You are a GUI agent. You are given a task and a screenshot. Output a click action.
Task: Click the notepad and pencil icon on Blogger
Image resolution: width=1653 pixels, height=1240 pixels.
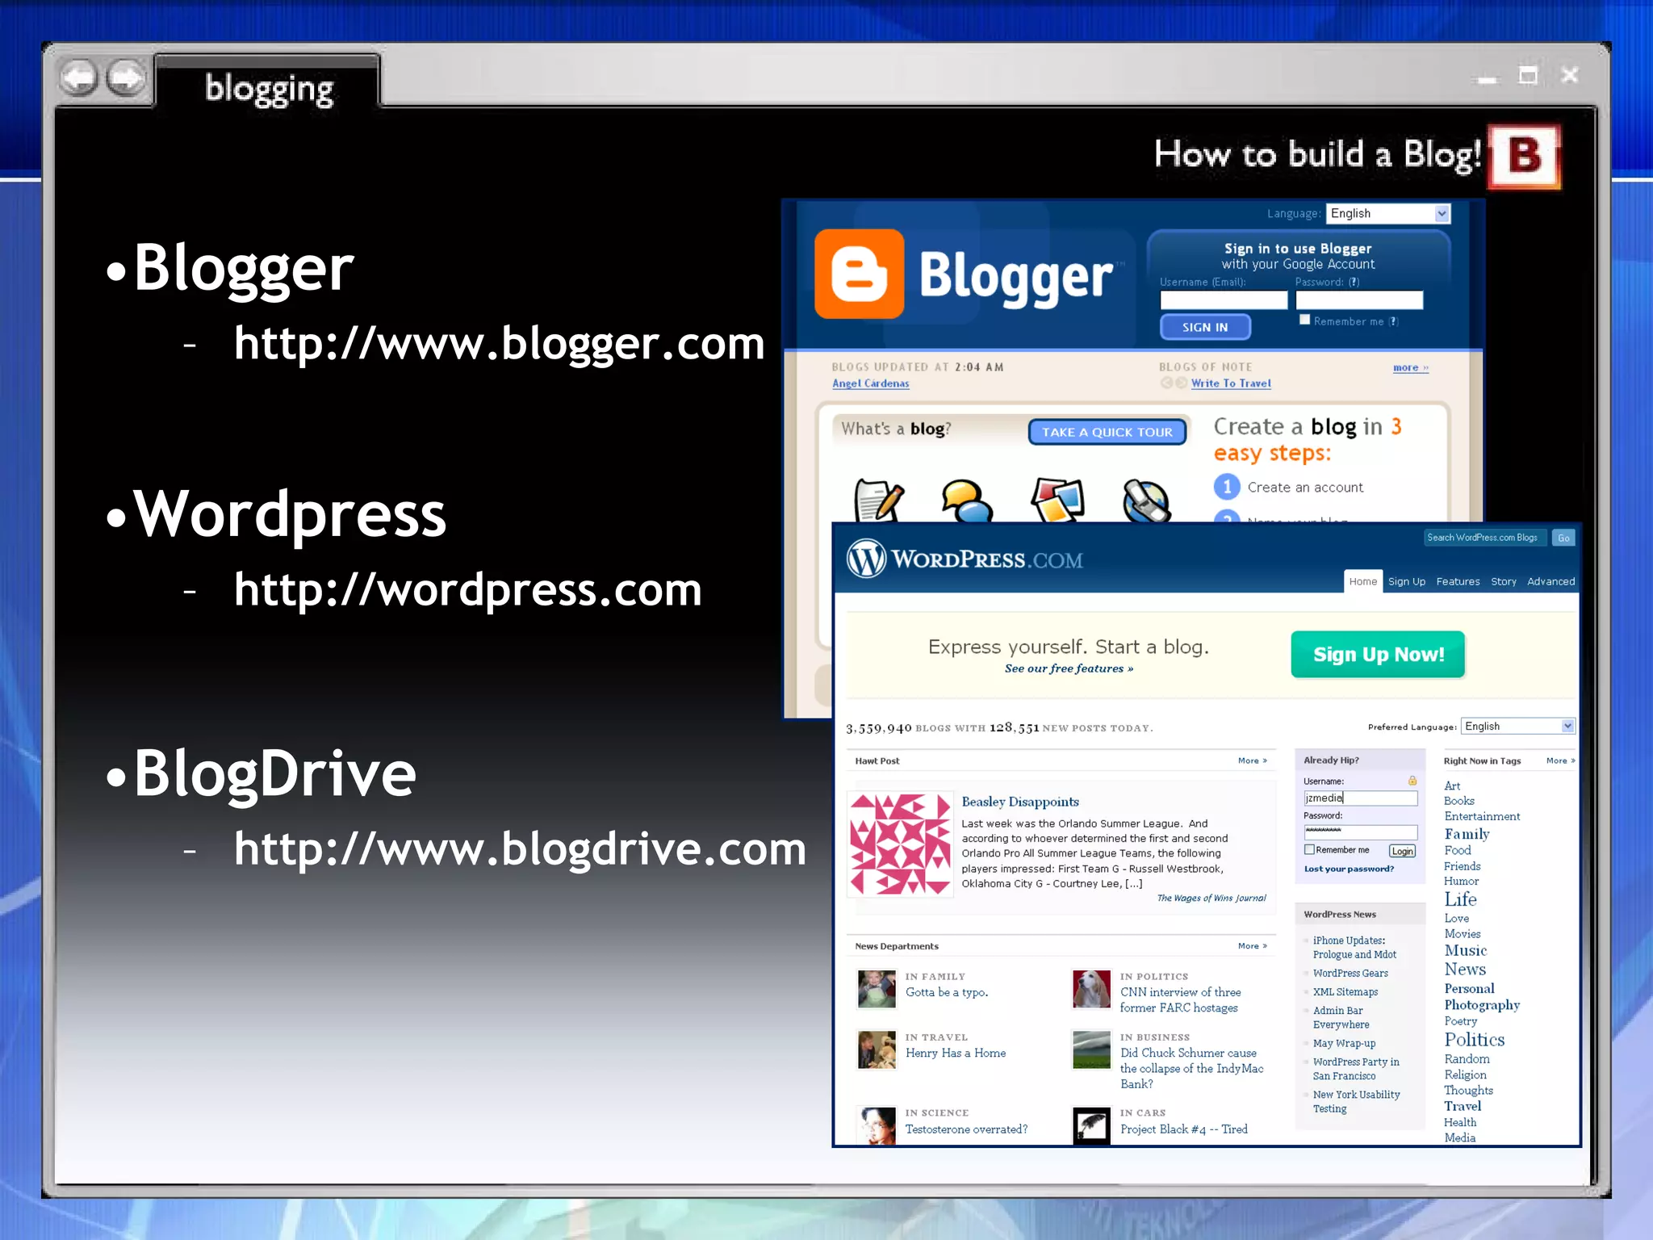click(x=879, y=501)
